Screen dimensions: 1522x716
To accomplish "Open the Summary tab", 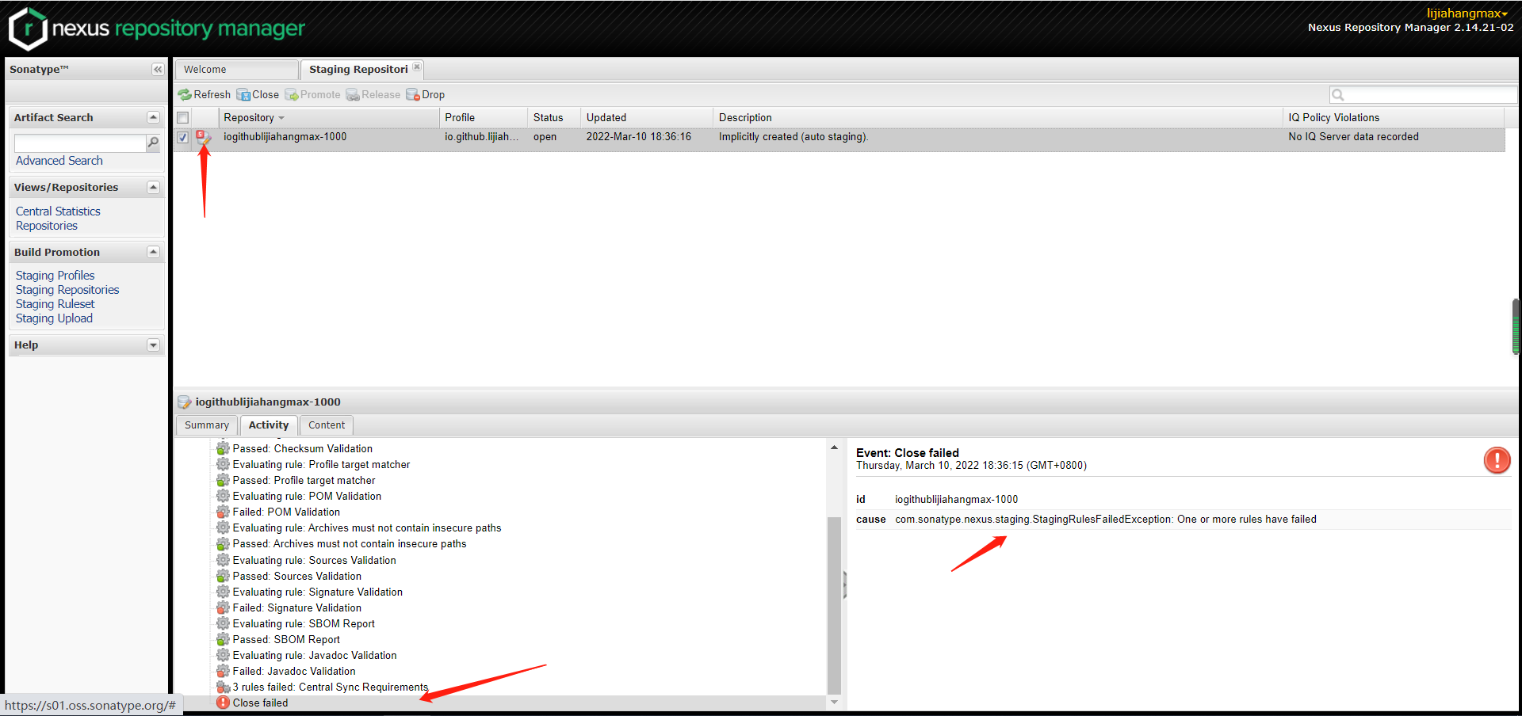I will pos(207,425).
